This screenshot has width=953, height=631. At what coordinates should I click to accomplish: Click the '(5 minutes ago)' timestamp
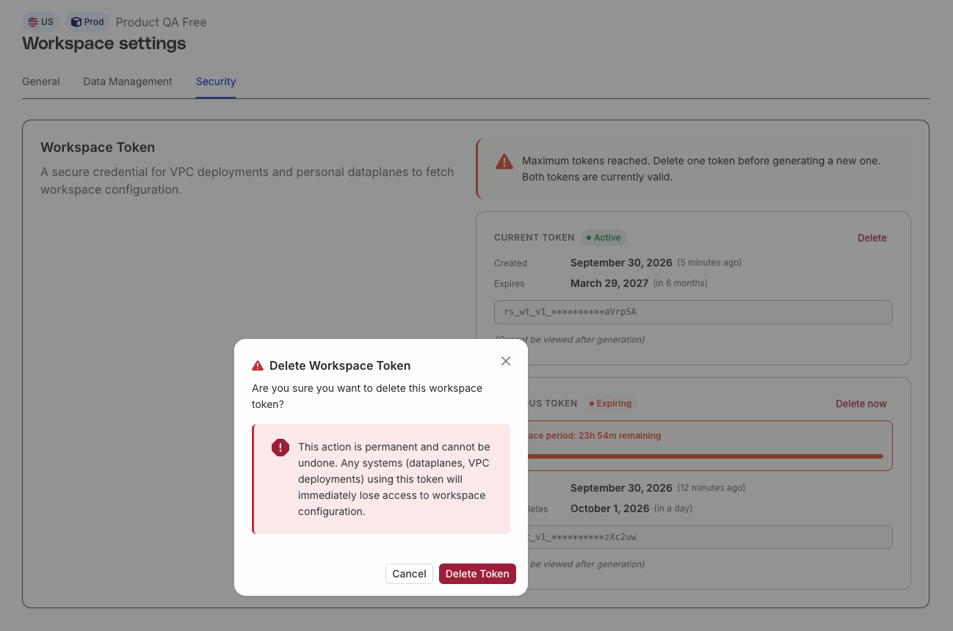tap(709, 263)
